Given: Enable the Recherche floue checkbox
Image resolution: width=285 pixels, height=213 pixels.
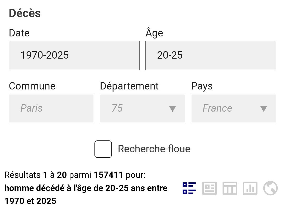Looking at the screenshot, I should point(103,149).
